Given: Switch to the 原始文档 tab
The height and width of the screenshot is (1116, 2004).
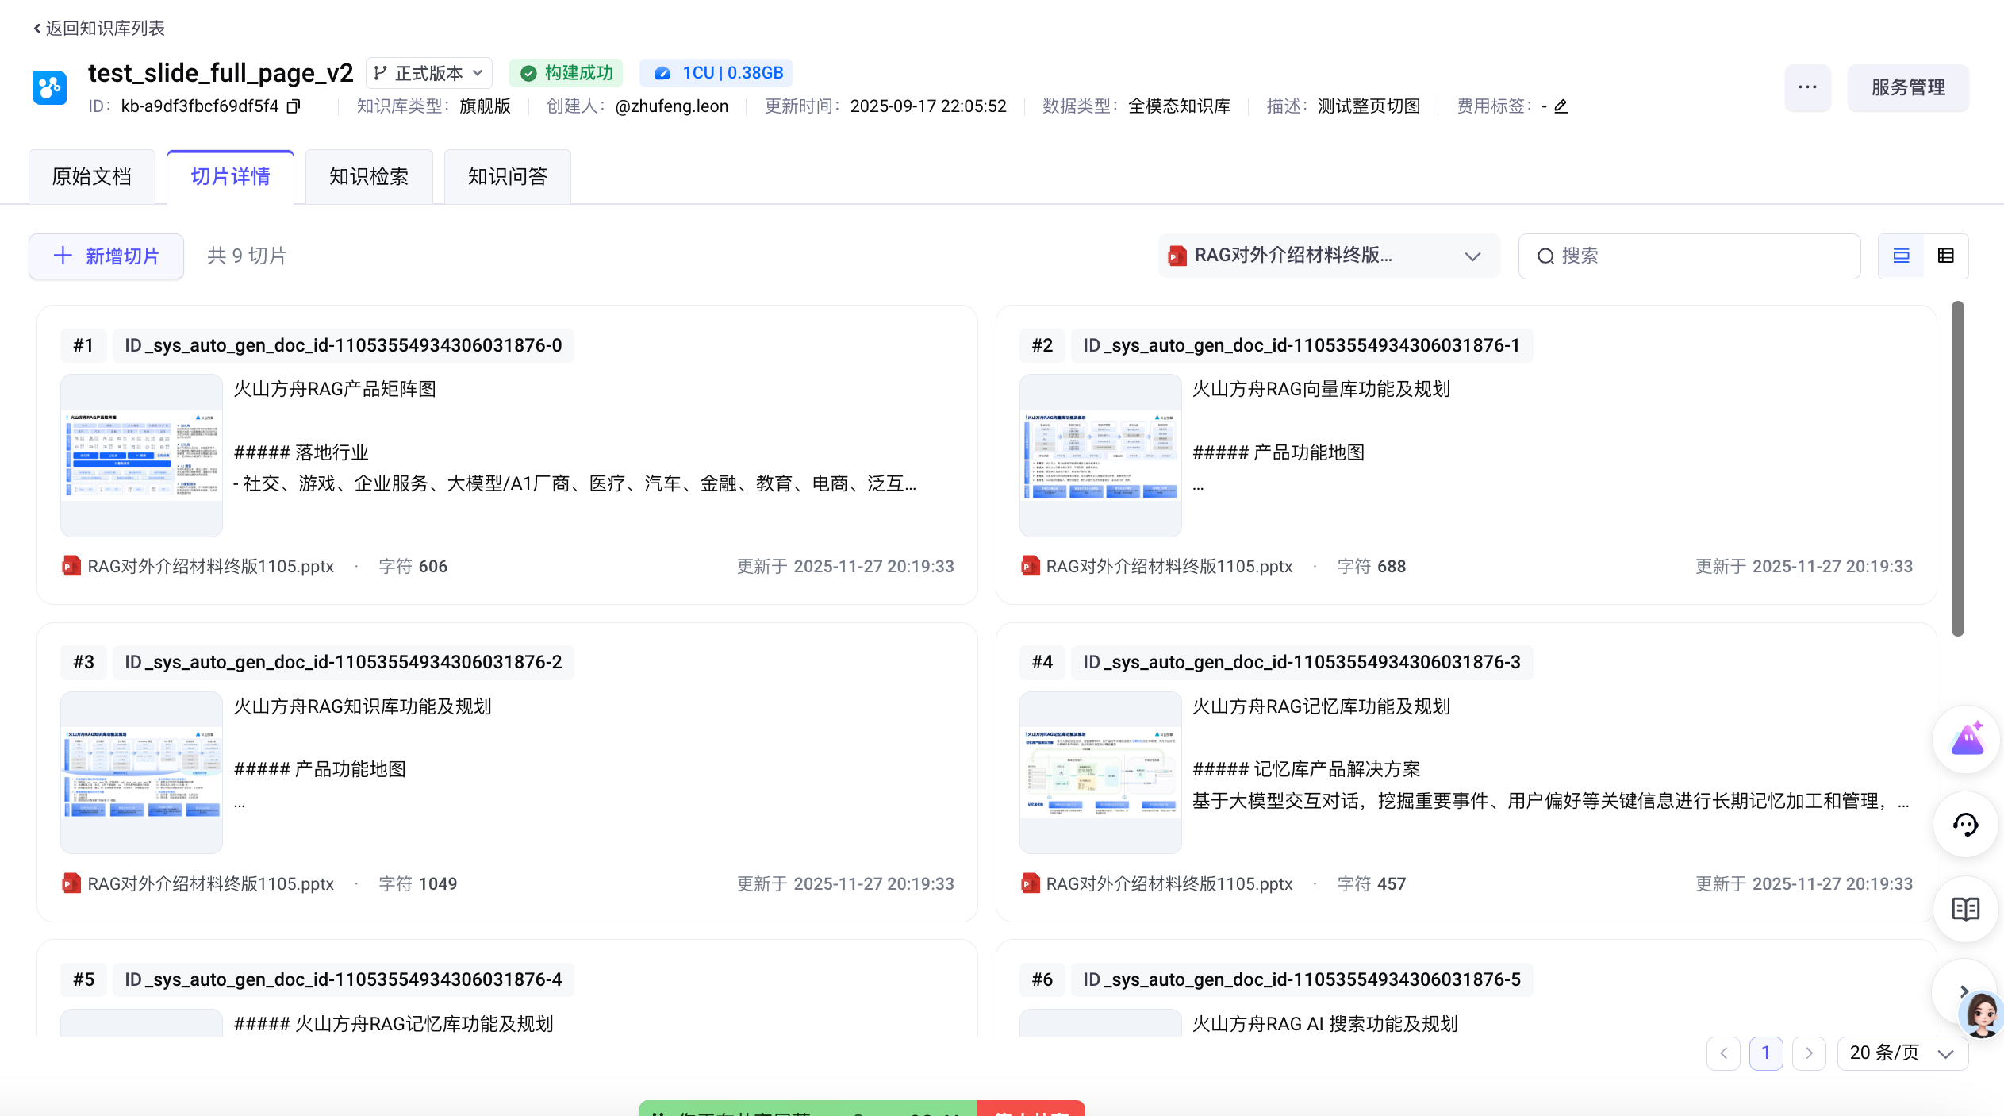Looking at the screenshot, I should click(92, 177).
